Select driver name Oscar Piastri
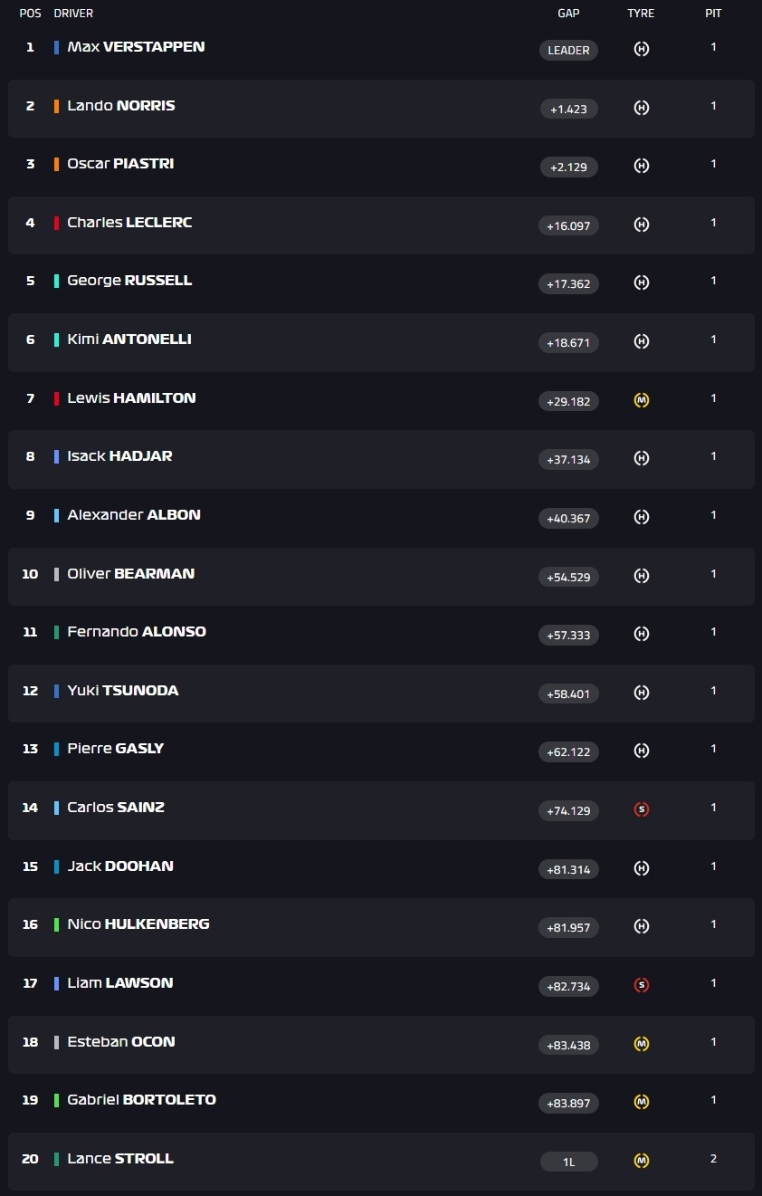The width and height of the screenshot is (762, 1196). 120,164
